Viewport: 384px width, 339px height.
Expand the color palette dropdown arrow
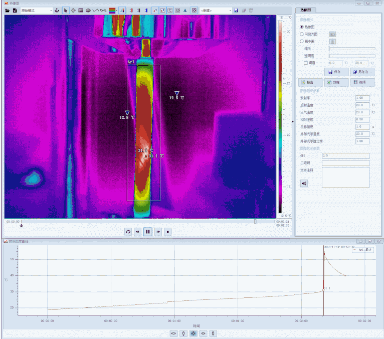[x=117, y=11]
